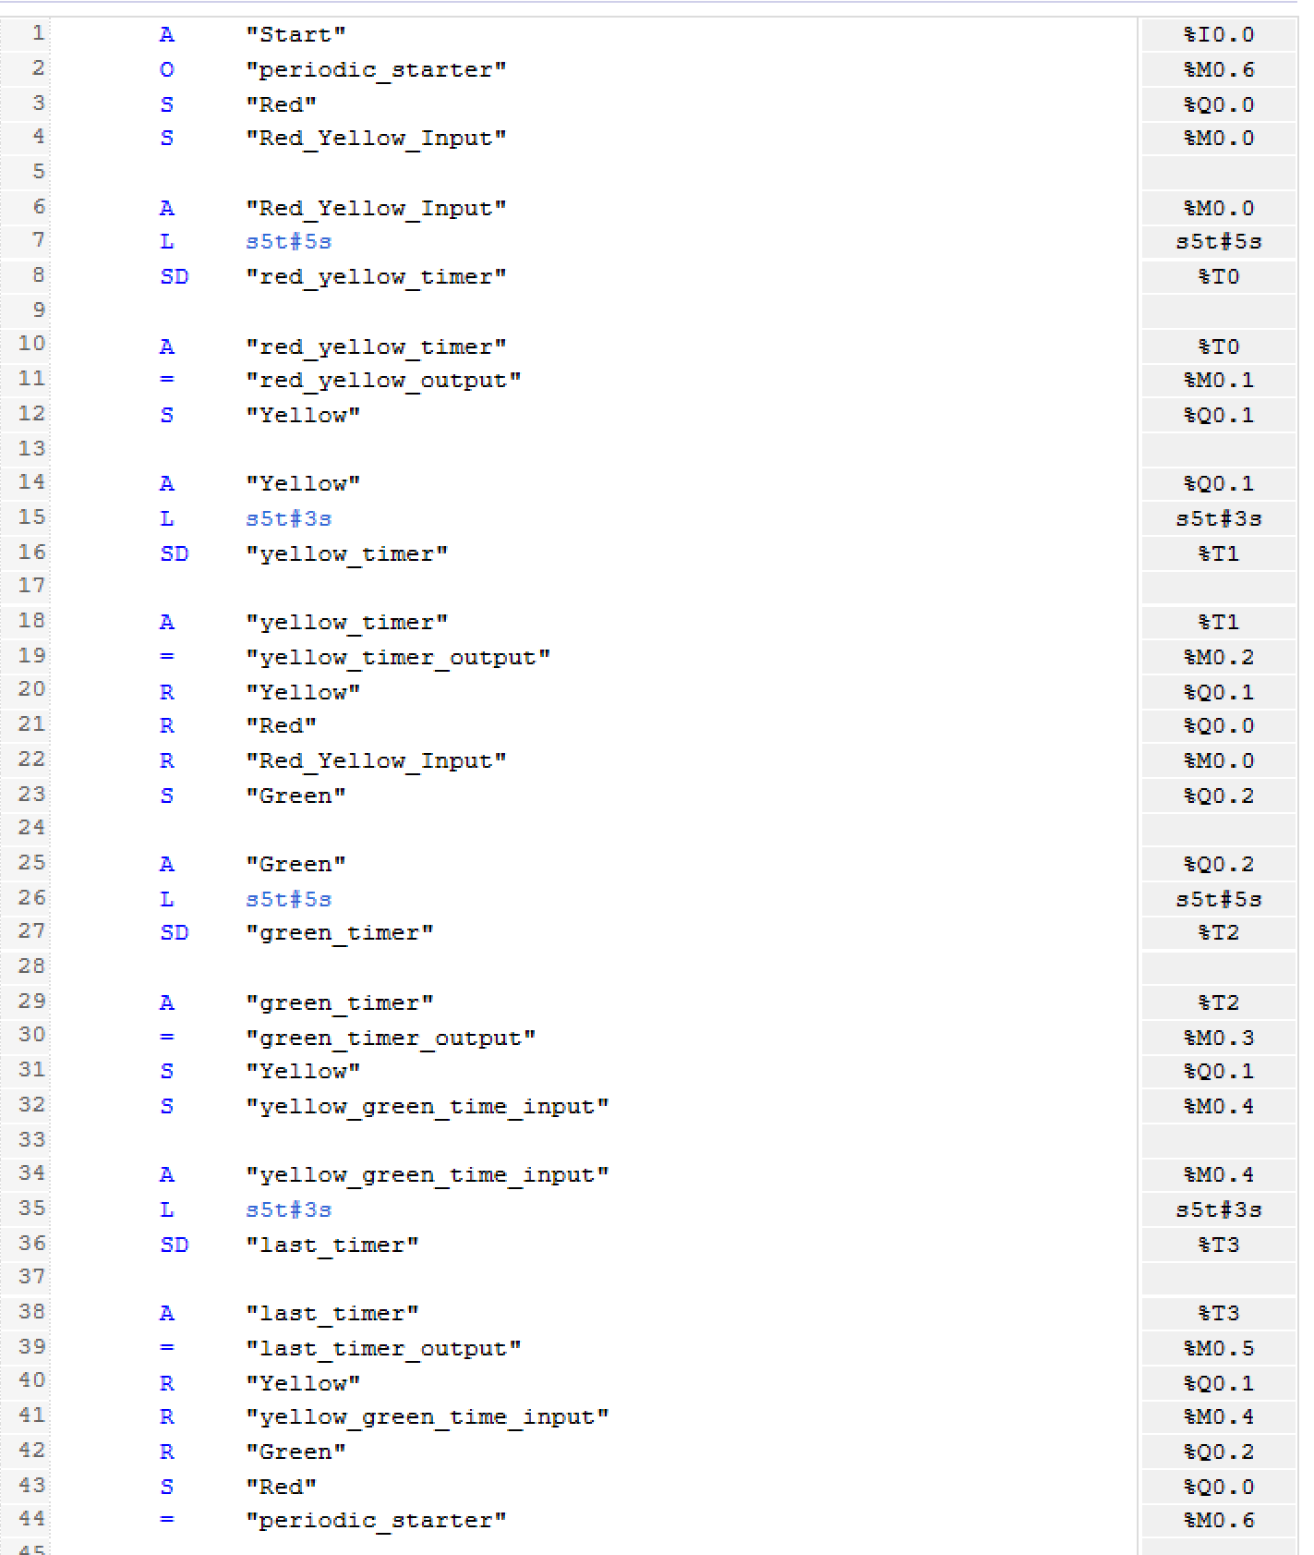Click the "Start" operand on line 1

click(x=295, y=35)
